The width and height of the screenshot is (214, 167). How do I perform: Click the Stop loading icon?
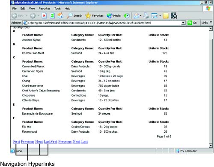coord(44,15)
